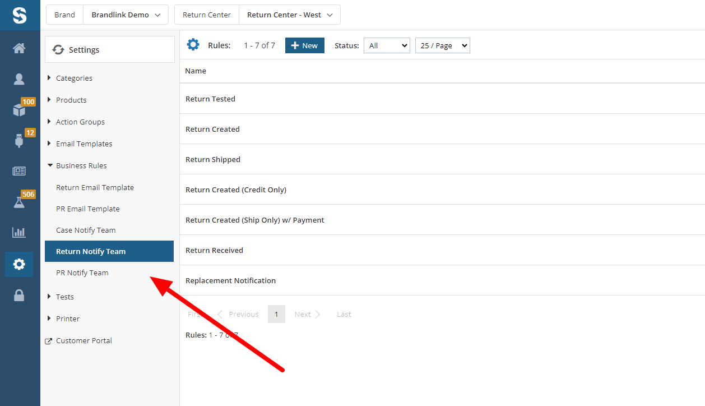The image size is (705, 406).
Task: Open the newspaper icon in the sidebar
Action: pyautogui.click(x=20, y=172)
